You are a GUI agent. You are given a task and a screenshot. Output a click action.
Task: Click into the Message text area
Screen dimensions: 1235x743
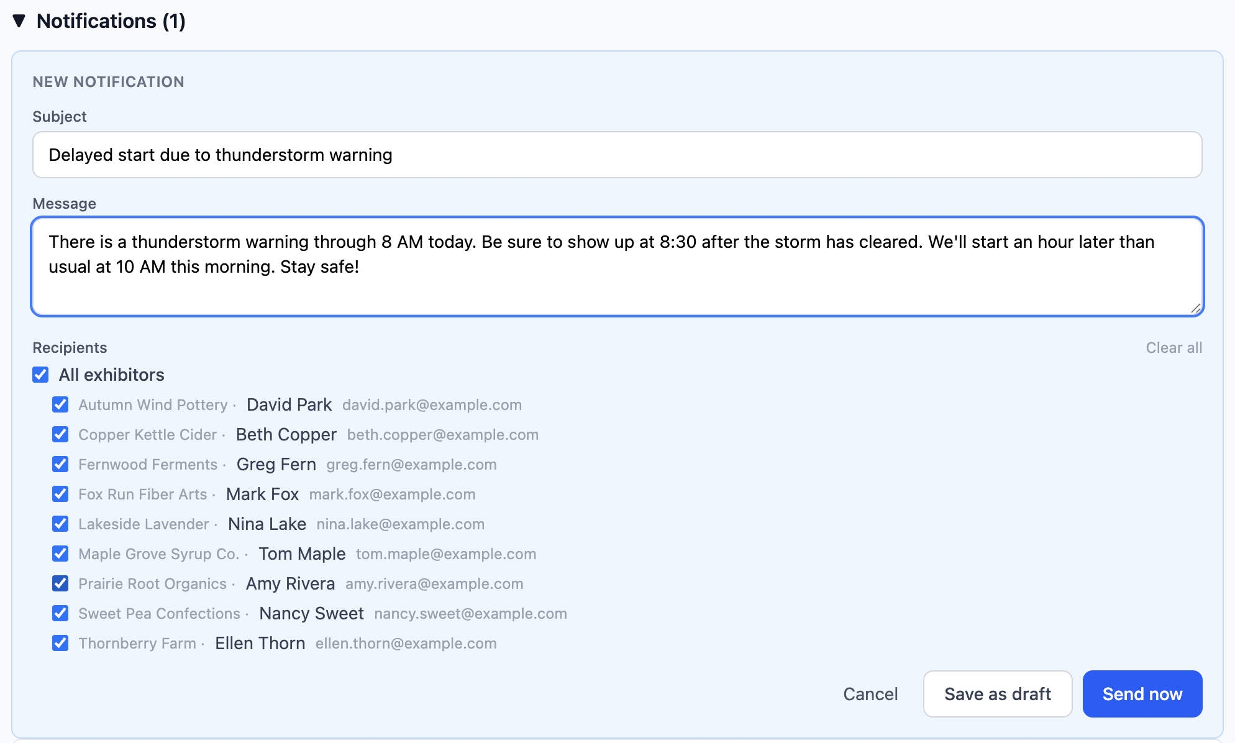(617, 267)
